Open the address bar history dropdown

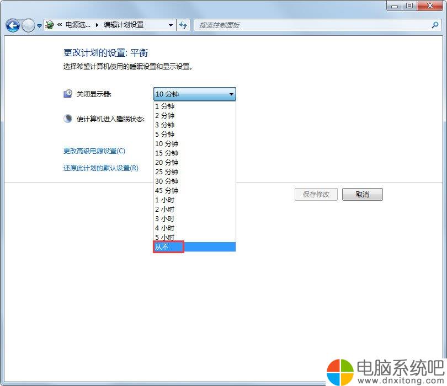pyautogui.click(x=171, y=25)
